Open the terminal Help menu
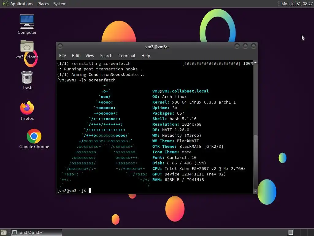The image size is (314, 236). tap(146, 56)
